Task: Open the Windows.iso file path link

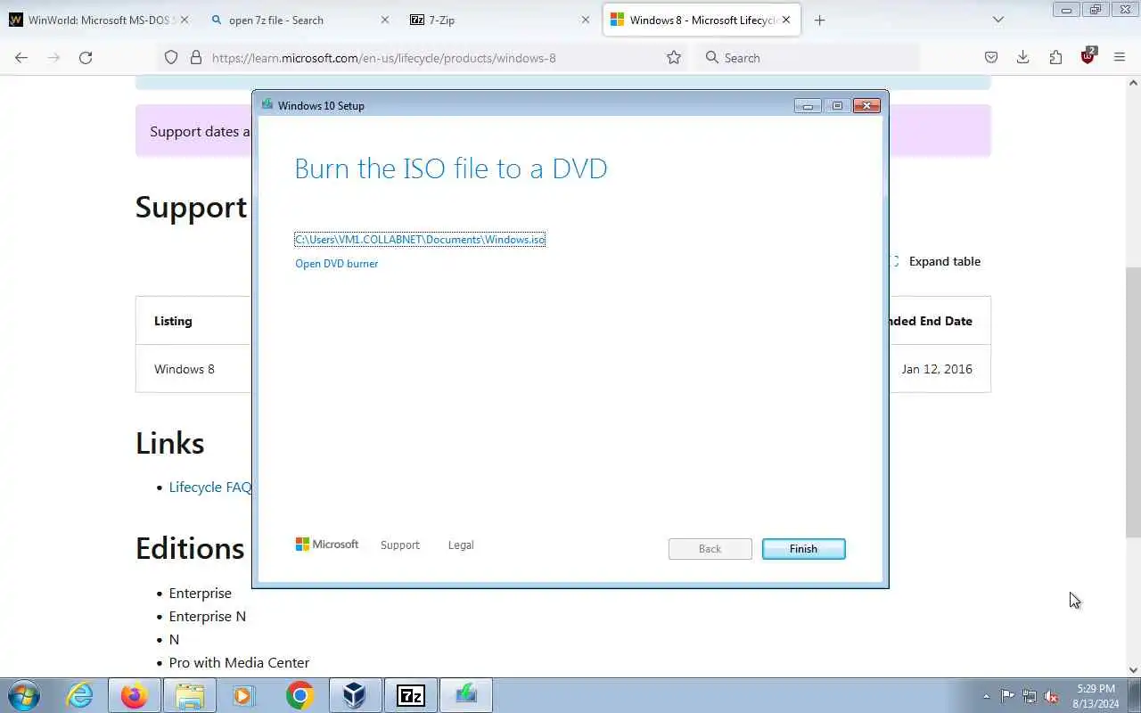Action: point(420,239)
